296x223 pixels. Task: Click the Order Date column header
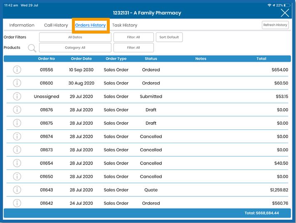pos(81,58)
